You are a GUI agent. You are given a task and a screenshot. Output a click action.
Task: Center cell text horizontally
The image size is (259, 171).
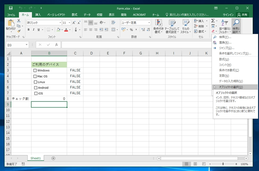click(91, 30)
